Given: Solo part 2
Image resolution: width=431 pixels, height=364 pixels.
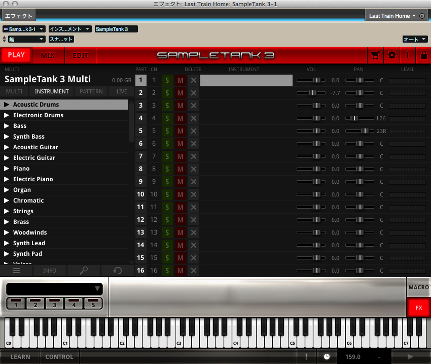Looking at the screenshot, I should tap(167, 93).
